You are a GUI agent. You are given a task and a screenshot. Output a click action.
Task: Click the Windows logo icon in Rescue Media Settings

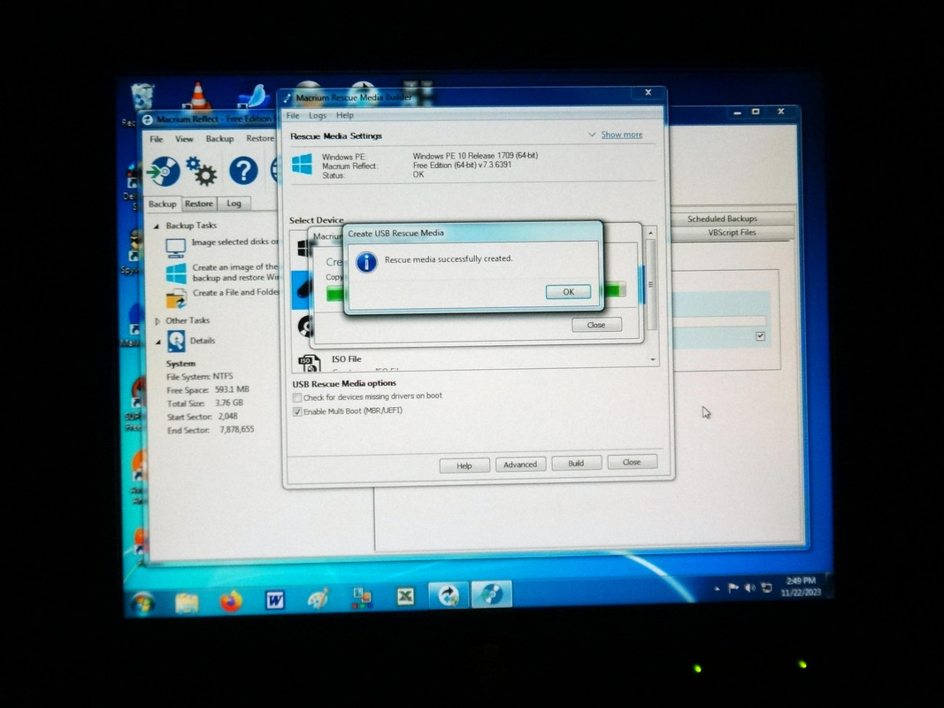[302, 164]
